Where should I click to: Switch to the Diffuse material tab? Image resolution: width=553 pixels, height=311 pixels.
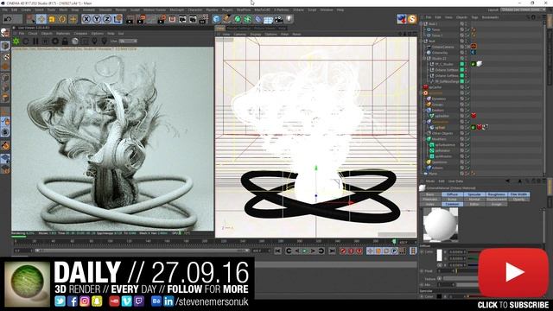pyautogui.click(x=452, y=194)
